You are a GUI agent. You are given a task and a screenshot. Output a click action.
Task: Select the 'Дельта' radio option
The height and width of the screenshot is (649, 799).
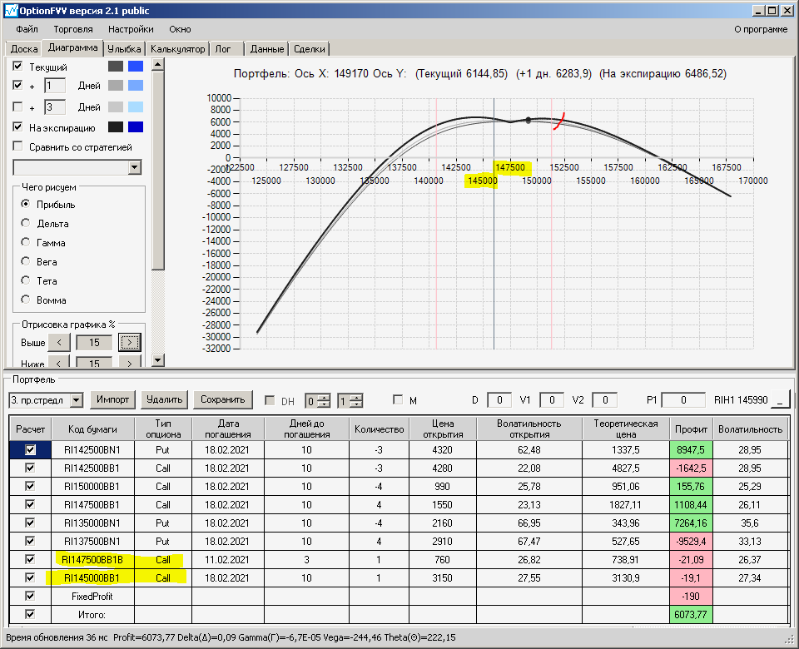coord(26,224)
